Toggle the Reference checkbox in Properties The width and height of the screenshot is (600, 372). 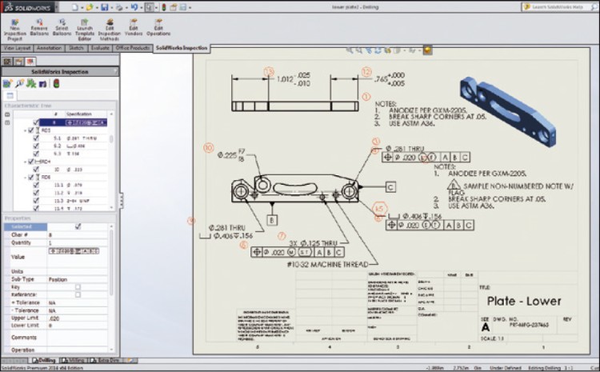coord(78,294)
